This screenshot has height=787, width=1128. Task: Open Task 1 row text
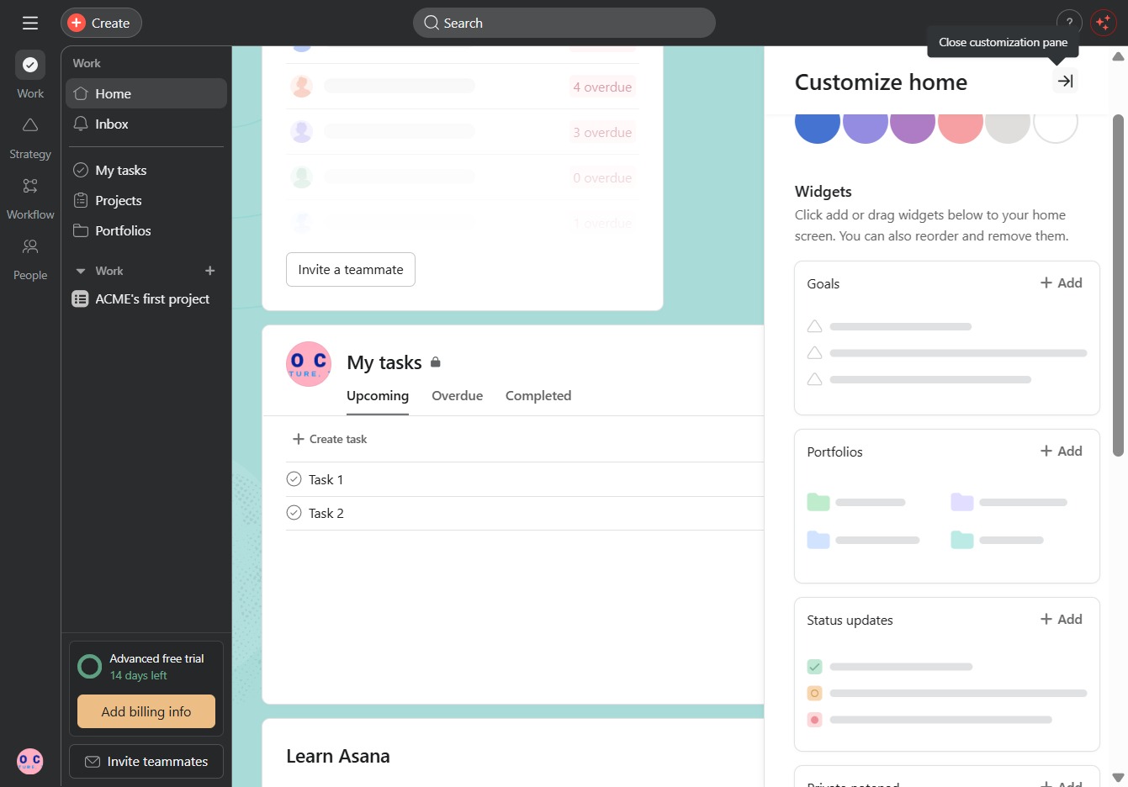[x=326, y=479]
